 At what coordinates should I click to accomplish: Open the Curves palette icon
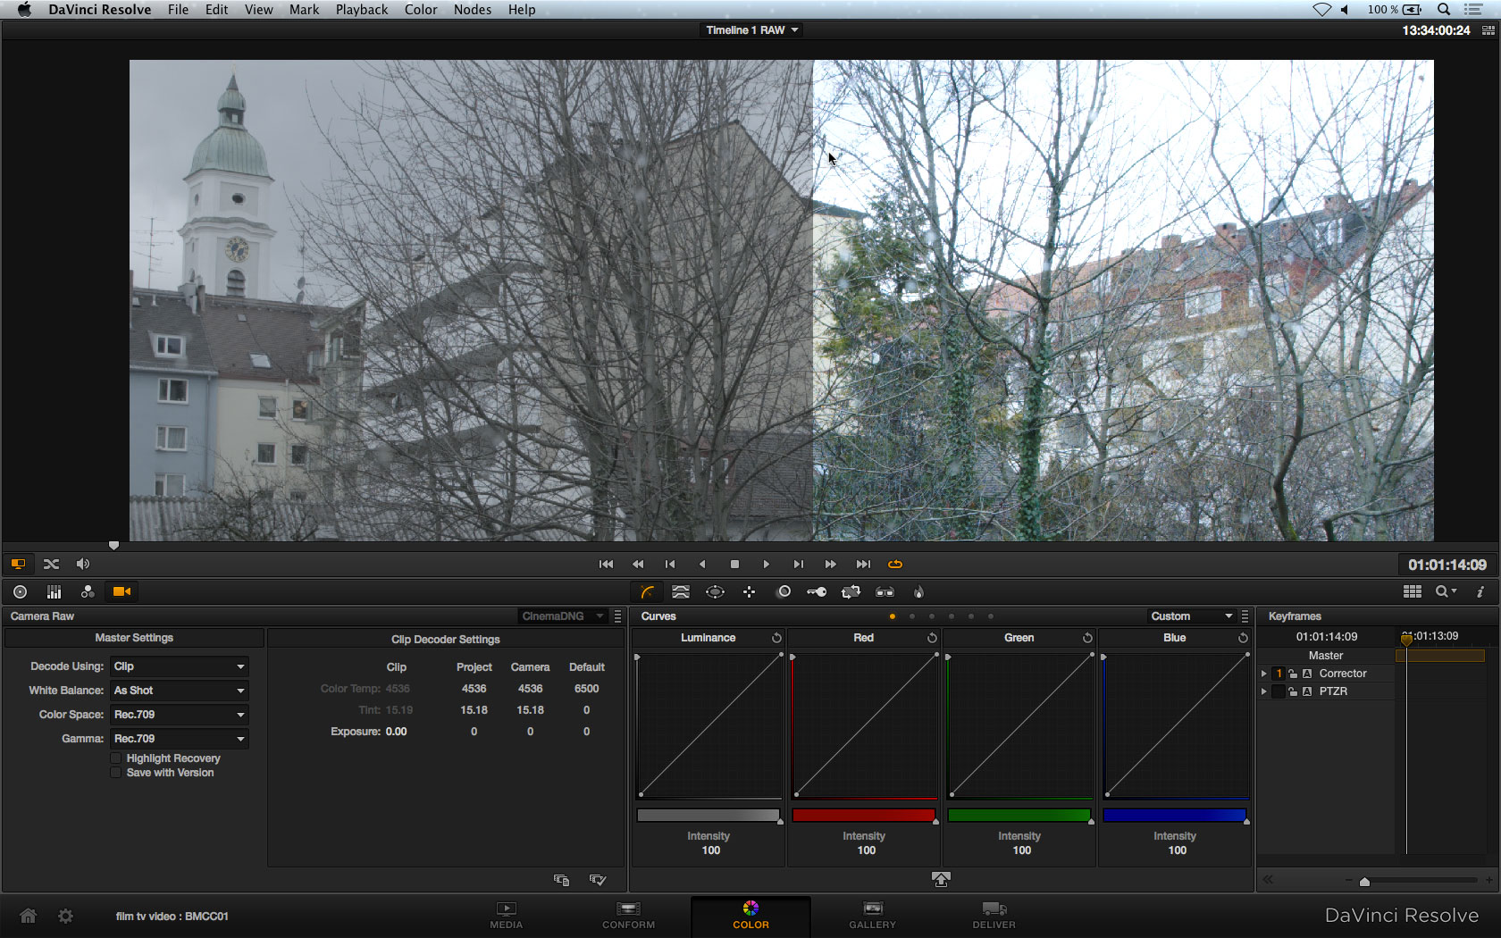[648, 591]
